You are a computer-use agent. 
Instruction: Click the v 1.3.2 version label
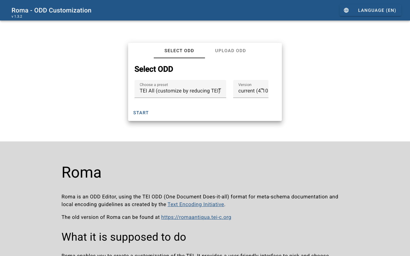click(x=17, y=17)
